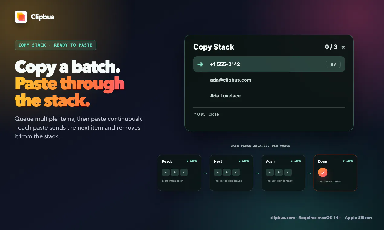The width and height of the screenshot is (384, 230).
Task: Click 'The pasted item leaves.' caption
Action: pyautogui.click(x=228, y=181)
